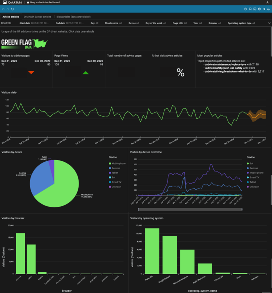Open the Month name filter dropdown

point(113,23)
